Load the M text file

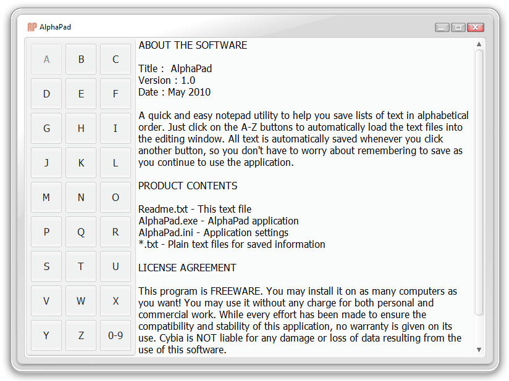(x=46, y=198)
